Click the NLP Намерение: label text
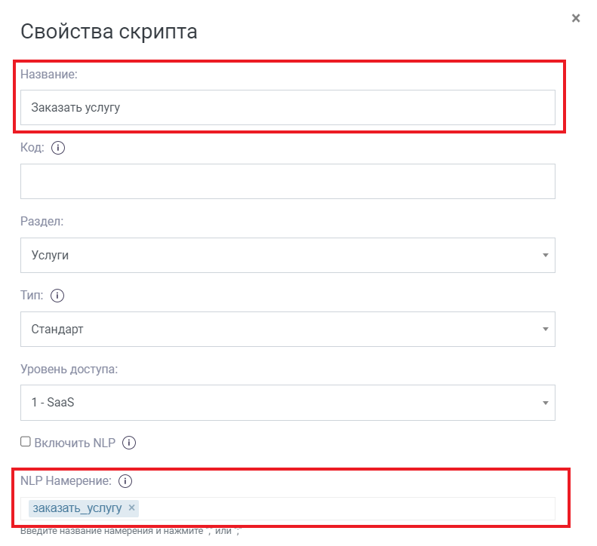 (66, 480)
